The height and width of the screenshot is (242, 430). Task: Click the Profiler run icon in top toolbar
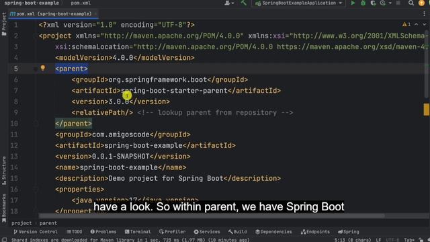(382, 3)
